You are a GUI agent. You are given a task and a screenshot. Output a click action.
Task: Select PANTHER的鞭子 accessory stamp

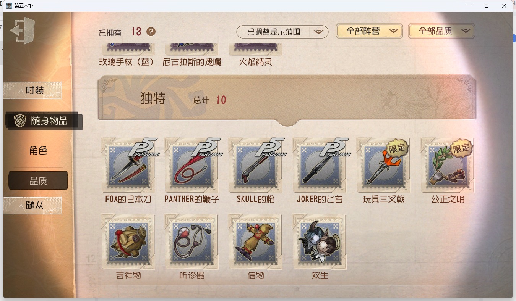(x=192, y=165)
